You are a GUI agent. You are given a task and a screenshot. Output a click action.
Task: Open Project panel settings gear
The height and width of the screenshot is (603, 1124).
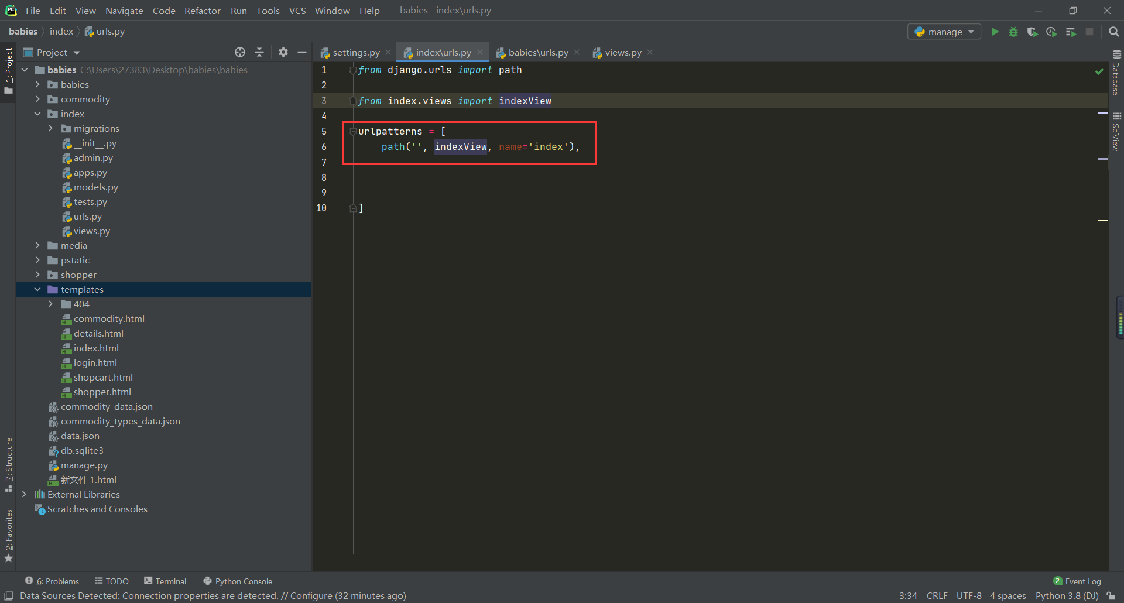[283, 52]
